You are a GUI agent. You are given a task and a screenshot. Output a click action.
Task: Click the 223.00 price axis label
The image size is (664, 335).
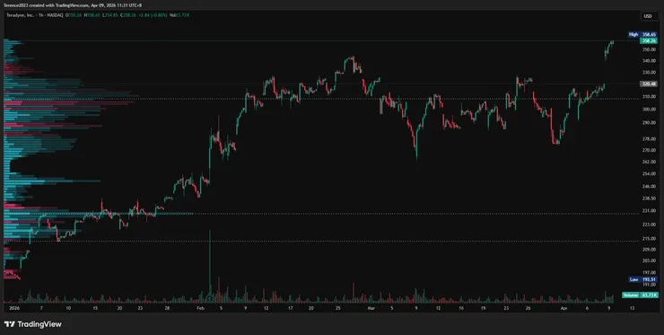[x=649, y=224]
